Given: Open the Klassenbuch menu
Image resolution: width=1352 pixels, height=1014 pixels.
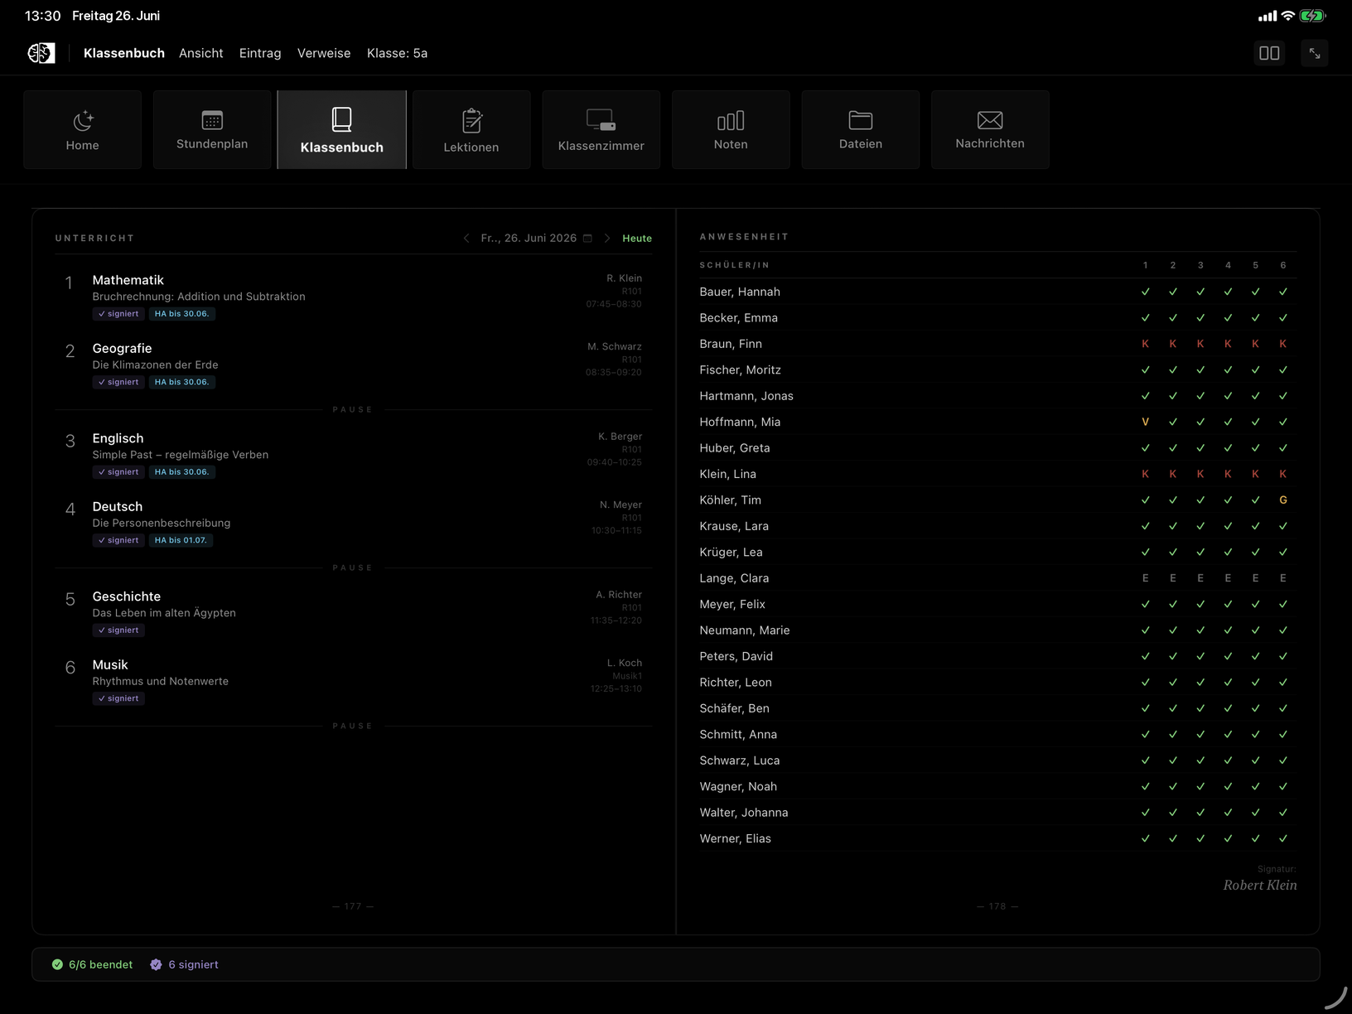Looking at the screenshot, I should coord(124,53).
